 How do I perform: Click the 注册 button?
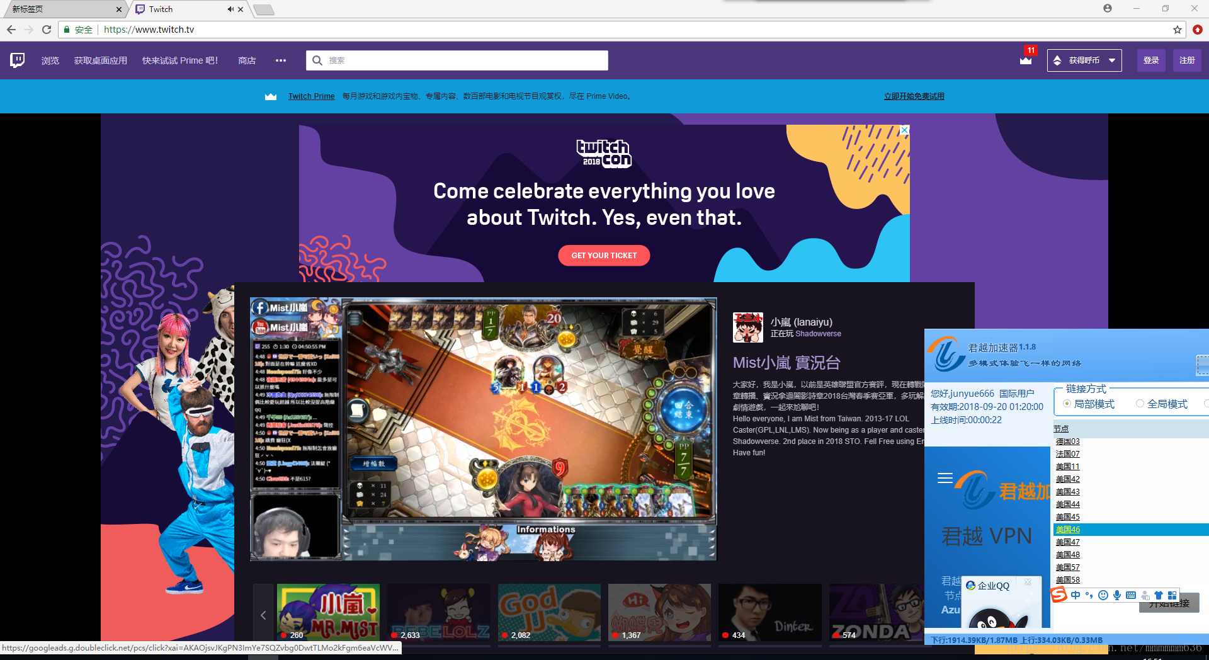1187,60
